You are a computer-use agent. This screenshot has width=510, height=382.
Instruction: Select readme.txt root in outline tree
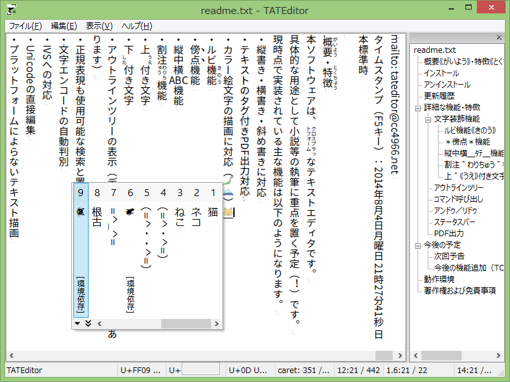tap(435, 50)
